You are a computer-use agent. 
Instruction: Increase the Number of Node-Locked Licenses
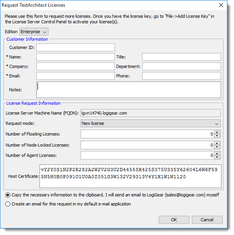point(217,144)
